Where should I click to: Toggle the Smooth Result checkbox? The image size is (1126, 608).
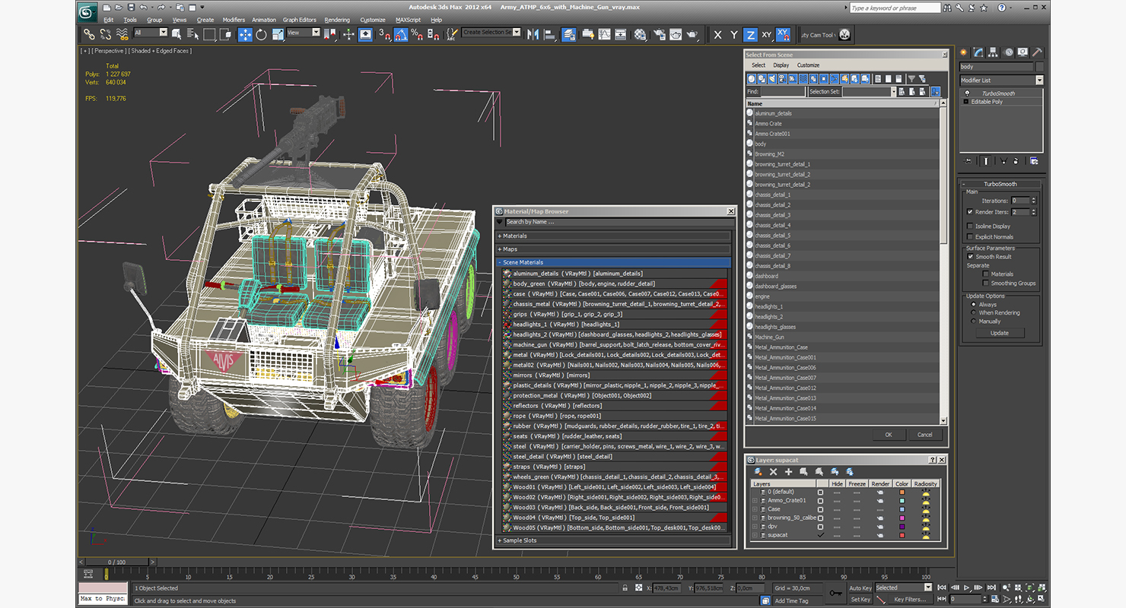[x=970, y=257]
